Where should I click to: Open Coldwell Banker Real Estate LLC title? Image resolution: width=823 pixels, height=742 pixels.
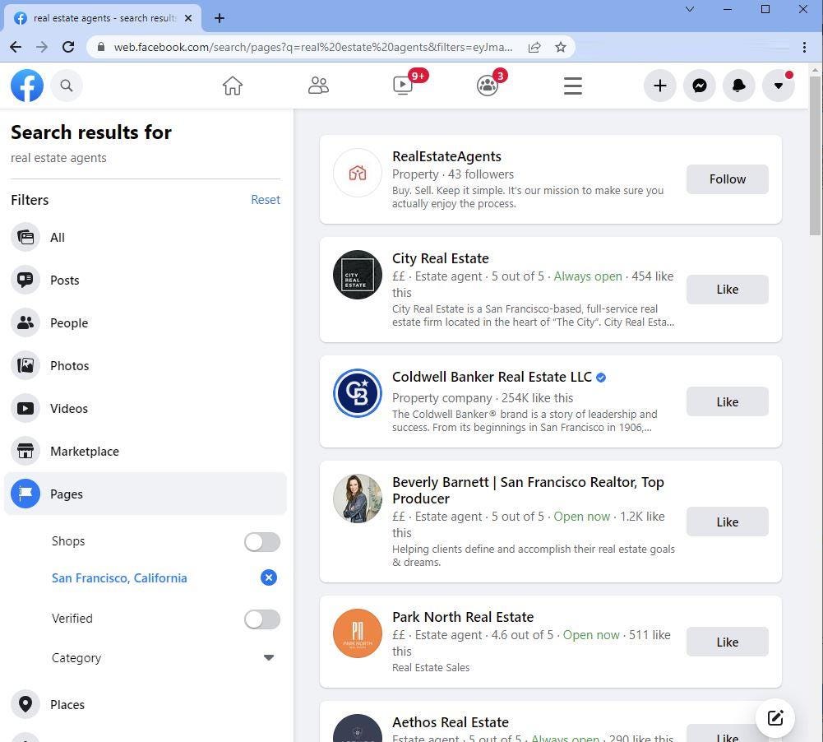click(492, 377)
